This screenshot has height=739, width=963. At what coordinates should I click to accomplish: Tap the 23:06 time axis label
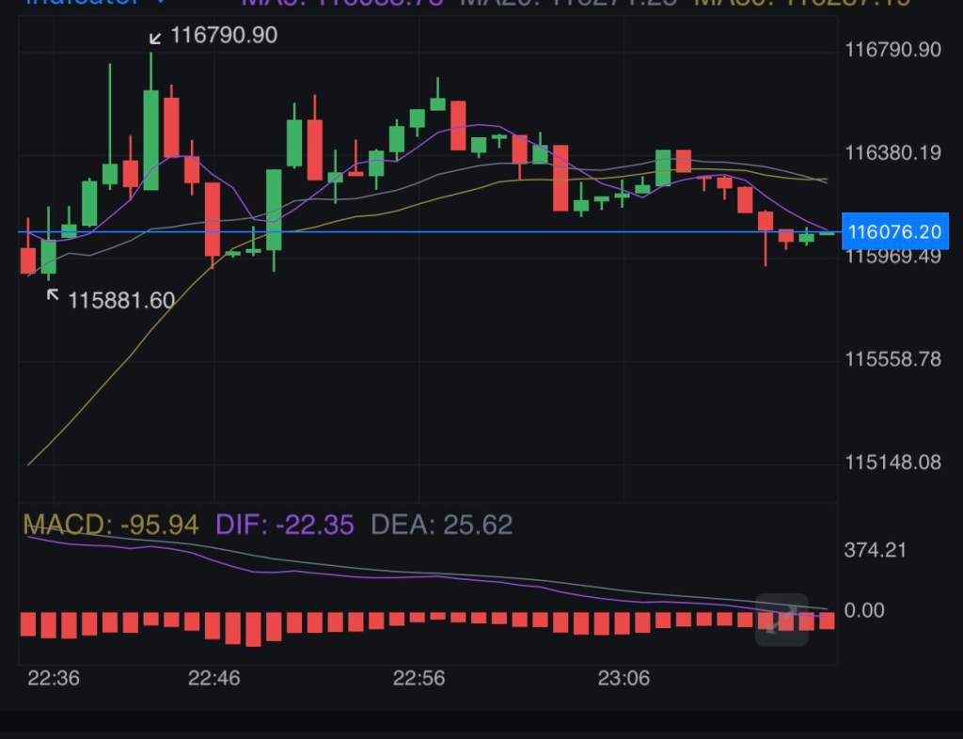tap(624, 678)
